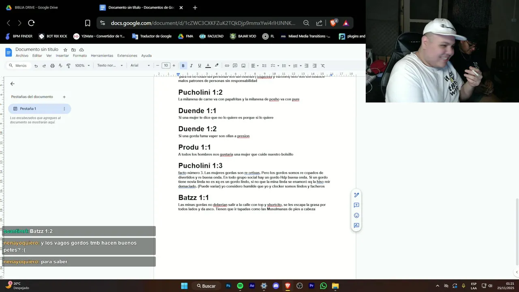Bookmark this page in the browser

(x=88, y=23)
